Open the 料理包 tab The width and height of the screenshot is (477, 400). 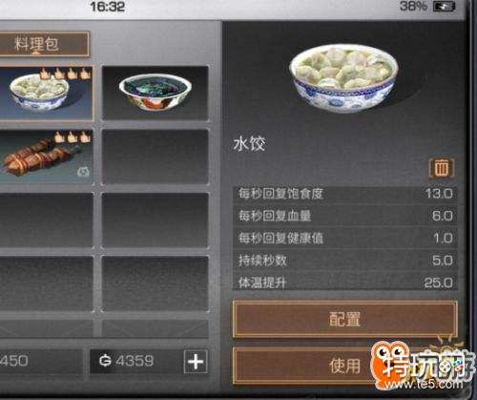click(42, 44)
